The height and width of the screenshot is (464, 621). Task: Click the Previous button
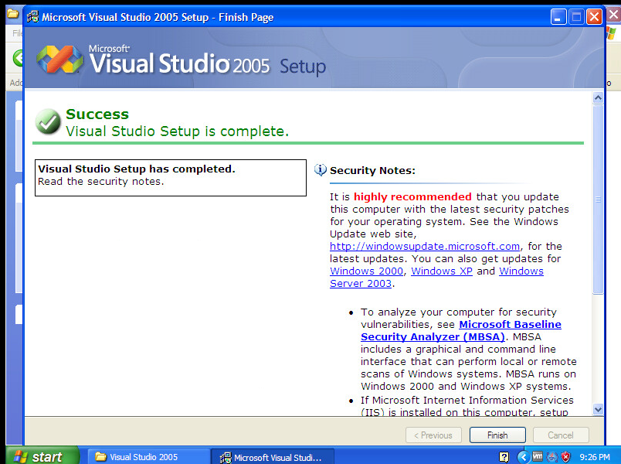click(x=433, y=435)
